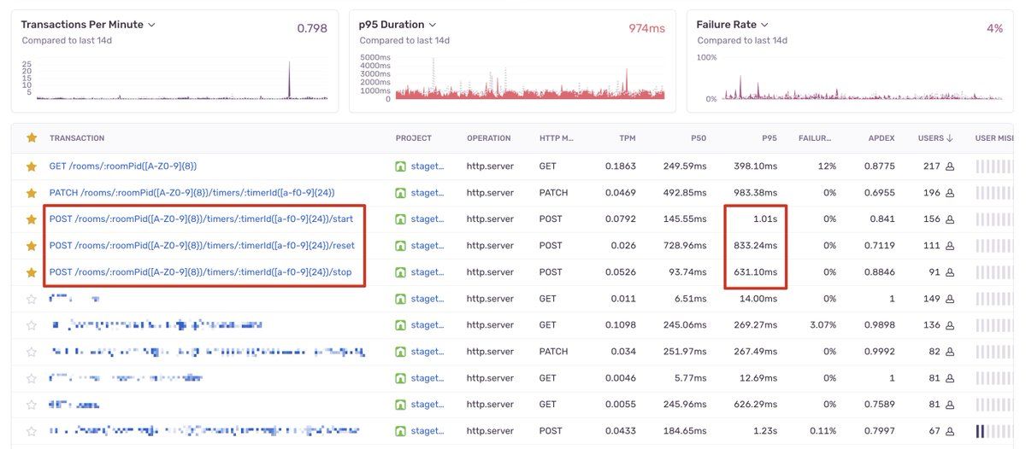Click the user icon next to 67
Screen dimensions: 1026x449
click(x=949, y=431)
